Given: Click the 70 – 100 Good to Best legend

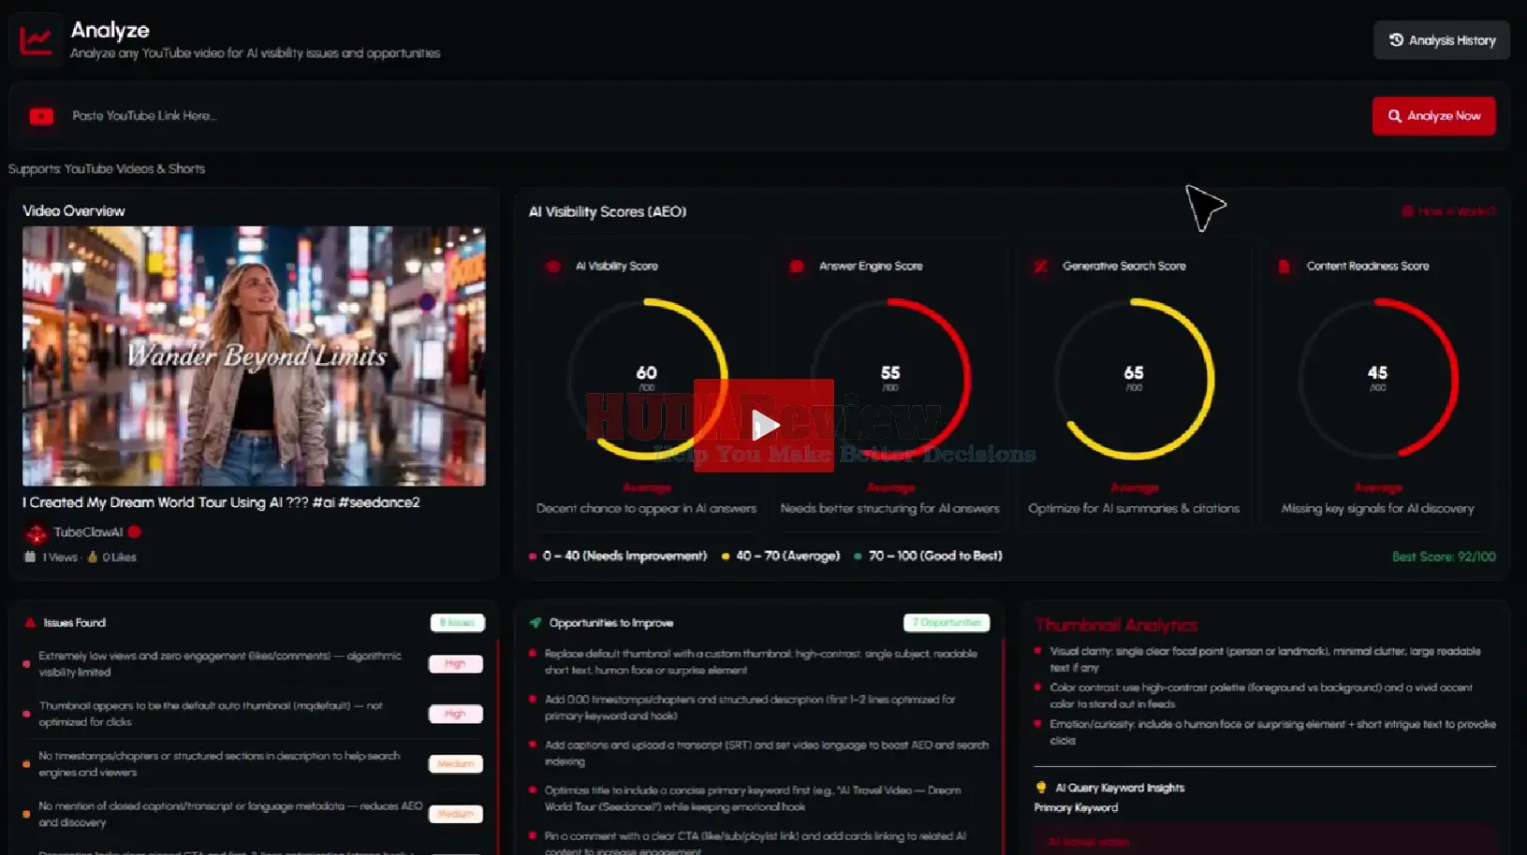Looking at the screenshot, I should tap(929, 556).
